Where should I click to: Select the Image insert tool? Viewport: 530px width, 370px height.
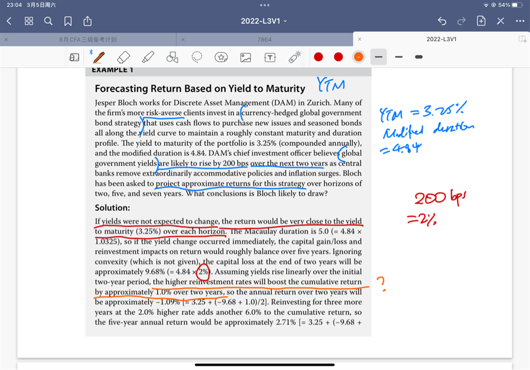tap(245, 57)
